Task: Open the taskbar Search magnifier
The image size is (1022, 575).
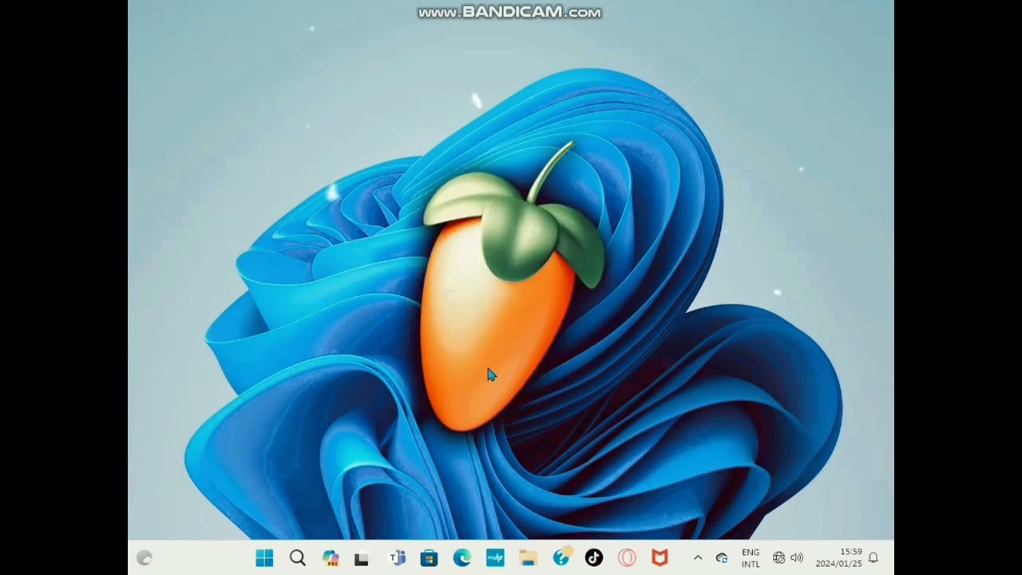Action: [297, 557]
